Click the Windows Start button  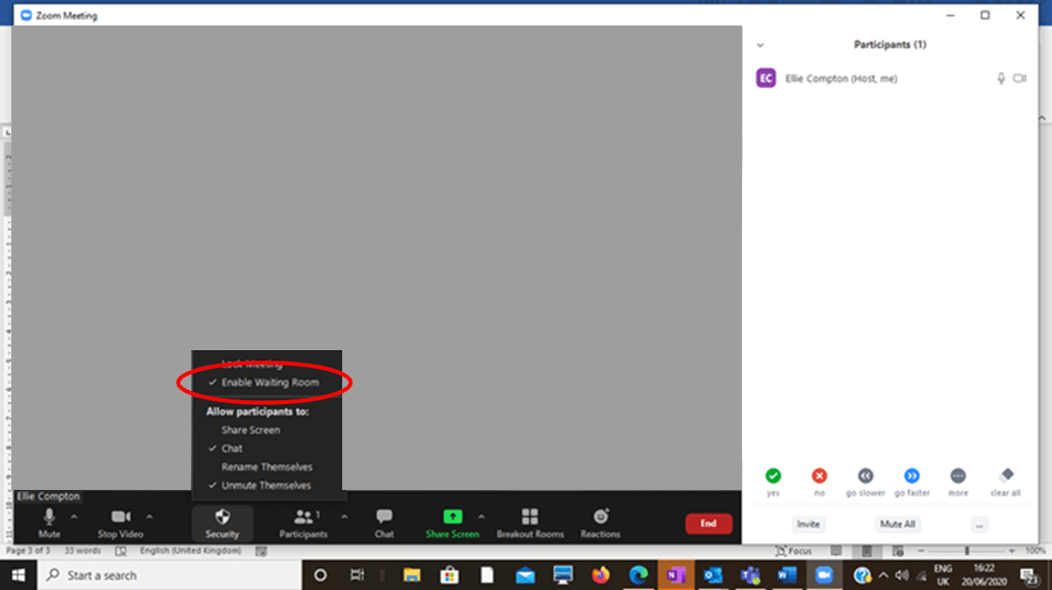point(18,575)
